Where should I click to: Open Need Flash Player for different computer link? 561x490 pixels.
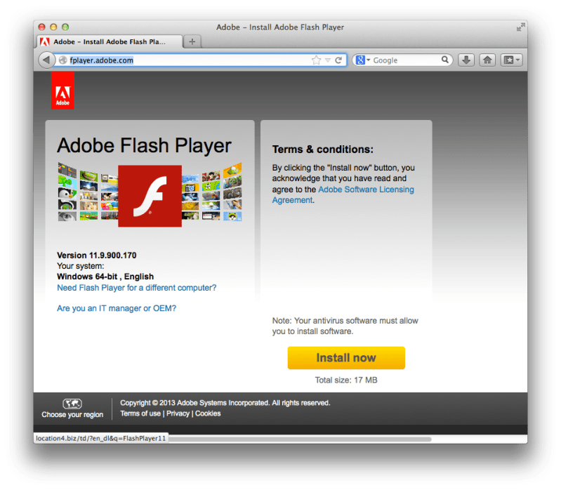pos(137,288)
